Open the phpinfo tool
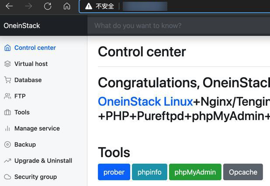The width and height of the screenshot is (270, 186). (x=149, y=172)
